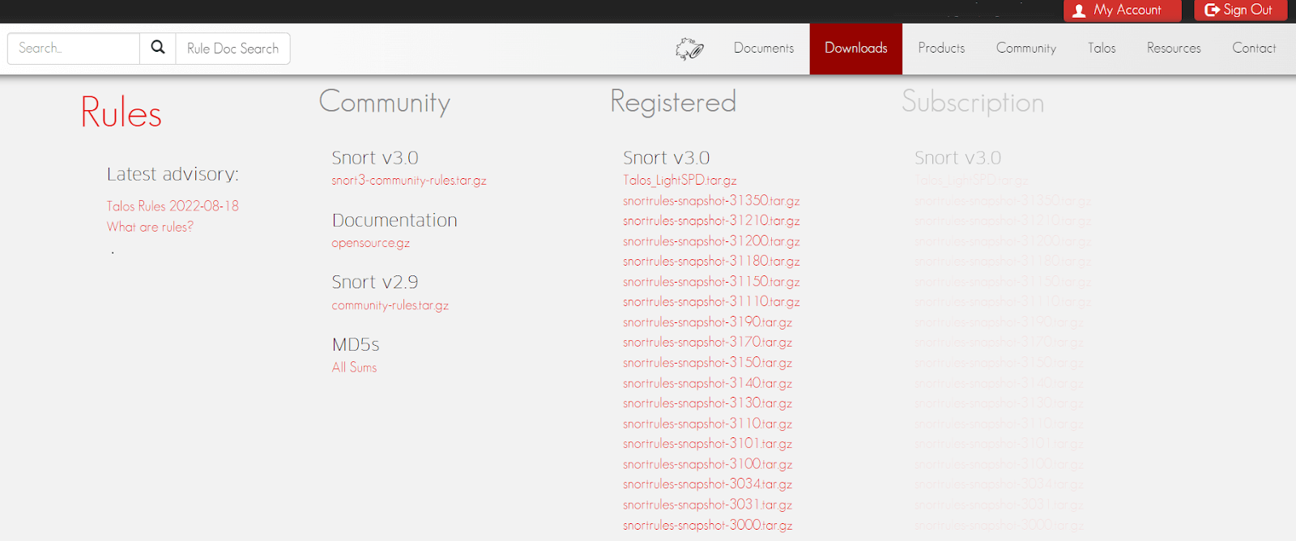Download registered snortrules-snapshot-3150.tar.gz
Screen dimensions: 1296x541
708,363
